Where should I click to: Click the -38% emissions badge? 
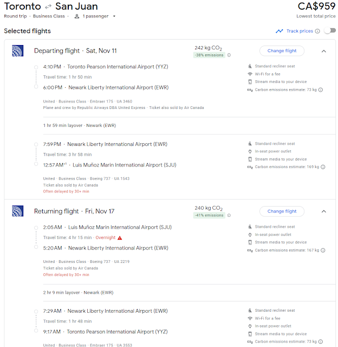pyautogui.click(x=209, y=55)
